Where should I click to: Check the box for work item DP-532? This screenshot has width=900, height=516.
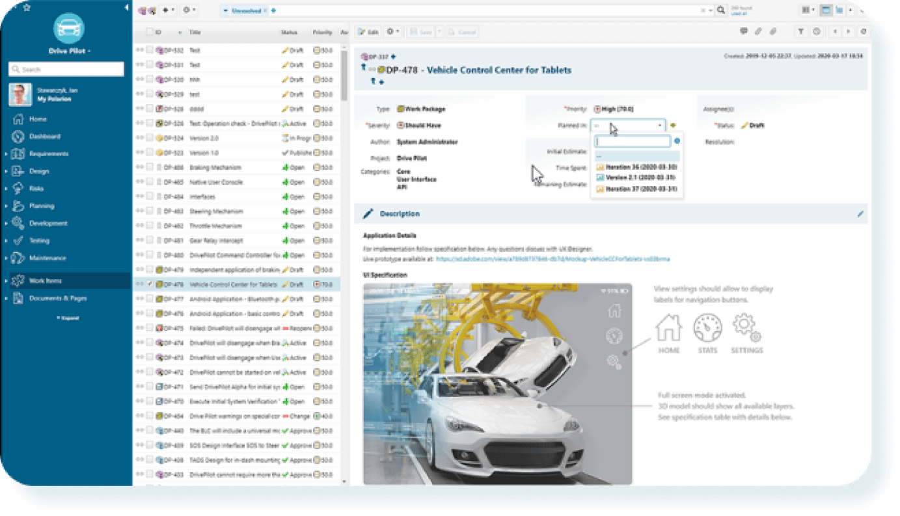pos(150,50)
